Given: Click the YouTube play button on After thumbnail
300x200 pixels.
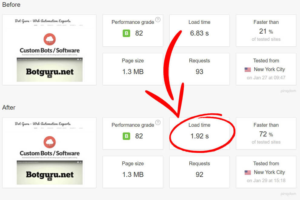Looking at the screenshot, I should click(x=49, y=179).
